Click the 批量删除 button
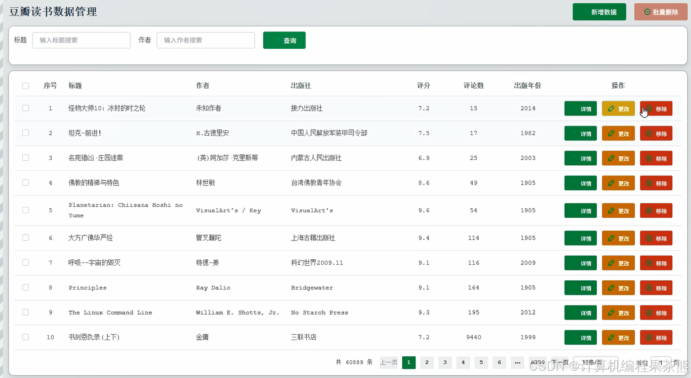The height and width of the screenshot is (378, 691). 661,12
